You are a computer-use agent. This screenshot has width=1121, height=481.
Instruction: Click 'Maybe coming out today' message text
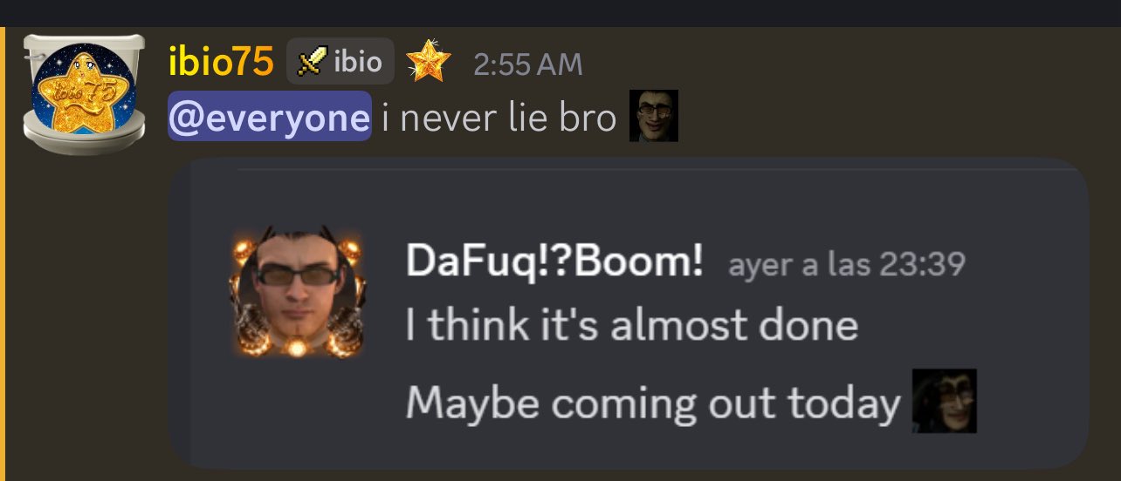pos(653,402)
